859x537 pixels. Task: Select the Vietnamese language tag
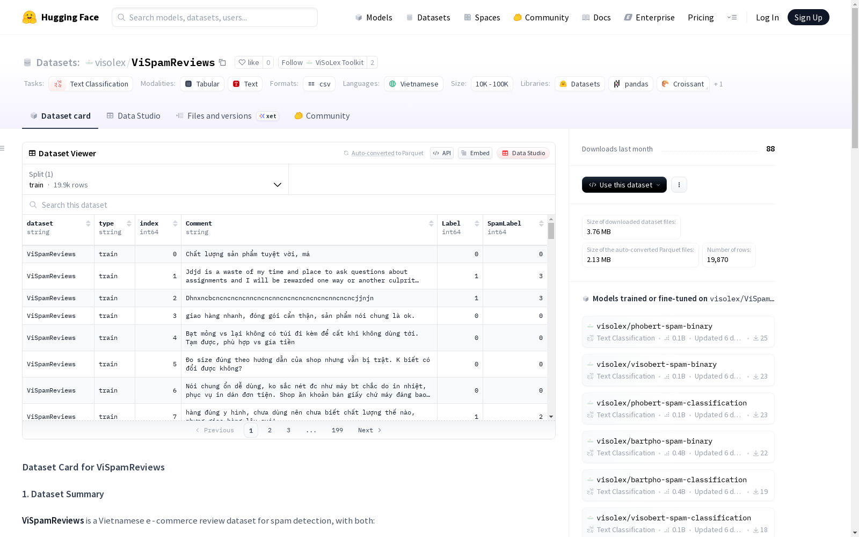(x=413, y=84)
